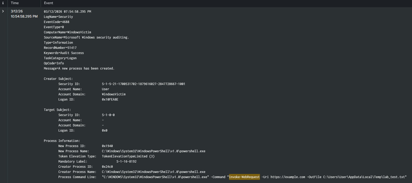Click the https://example.com URL in command line

pyautogui.click(x=288, y=177)
